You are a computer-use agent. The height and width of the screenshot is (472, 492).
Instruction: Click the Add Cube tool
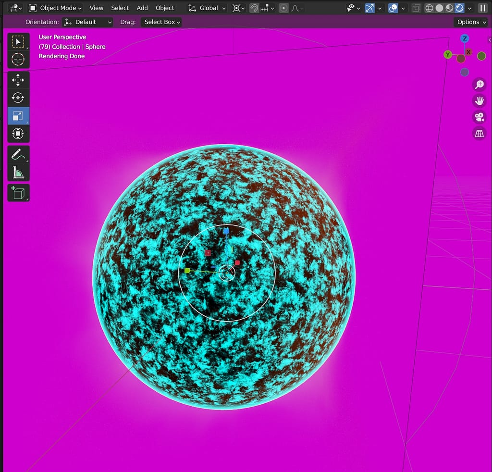pyautogui.click(x=18, y=193)
